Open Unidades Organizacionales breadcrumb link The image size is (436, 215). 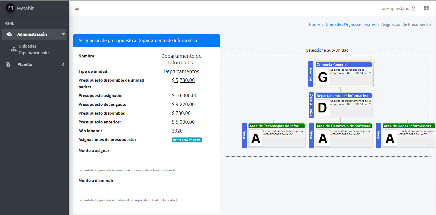[x=351, y=24]
